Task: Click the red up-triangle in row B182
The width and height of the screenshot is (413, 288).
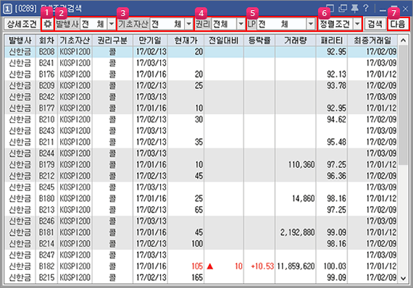Action: (x=210, y=267)
